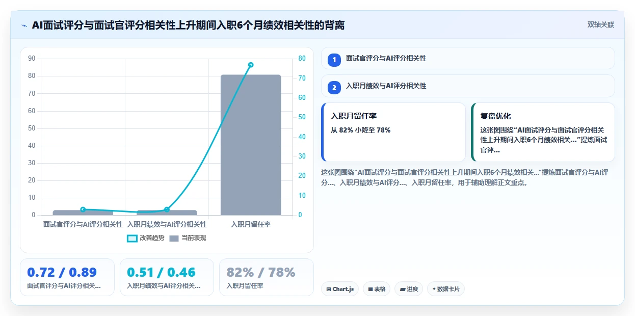Screen dimensions: 635x316
Task: Click the number 2 badge icon
Action: 334,88
